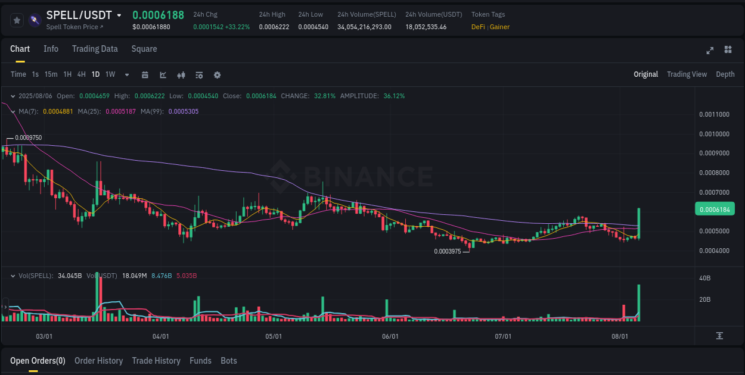
Task: Switch to the Trading Data tab
Action: [x=95, y=49]
